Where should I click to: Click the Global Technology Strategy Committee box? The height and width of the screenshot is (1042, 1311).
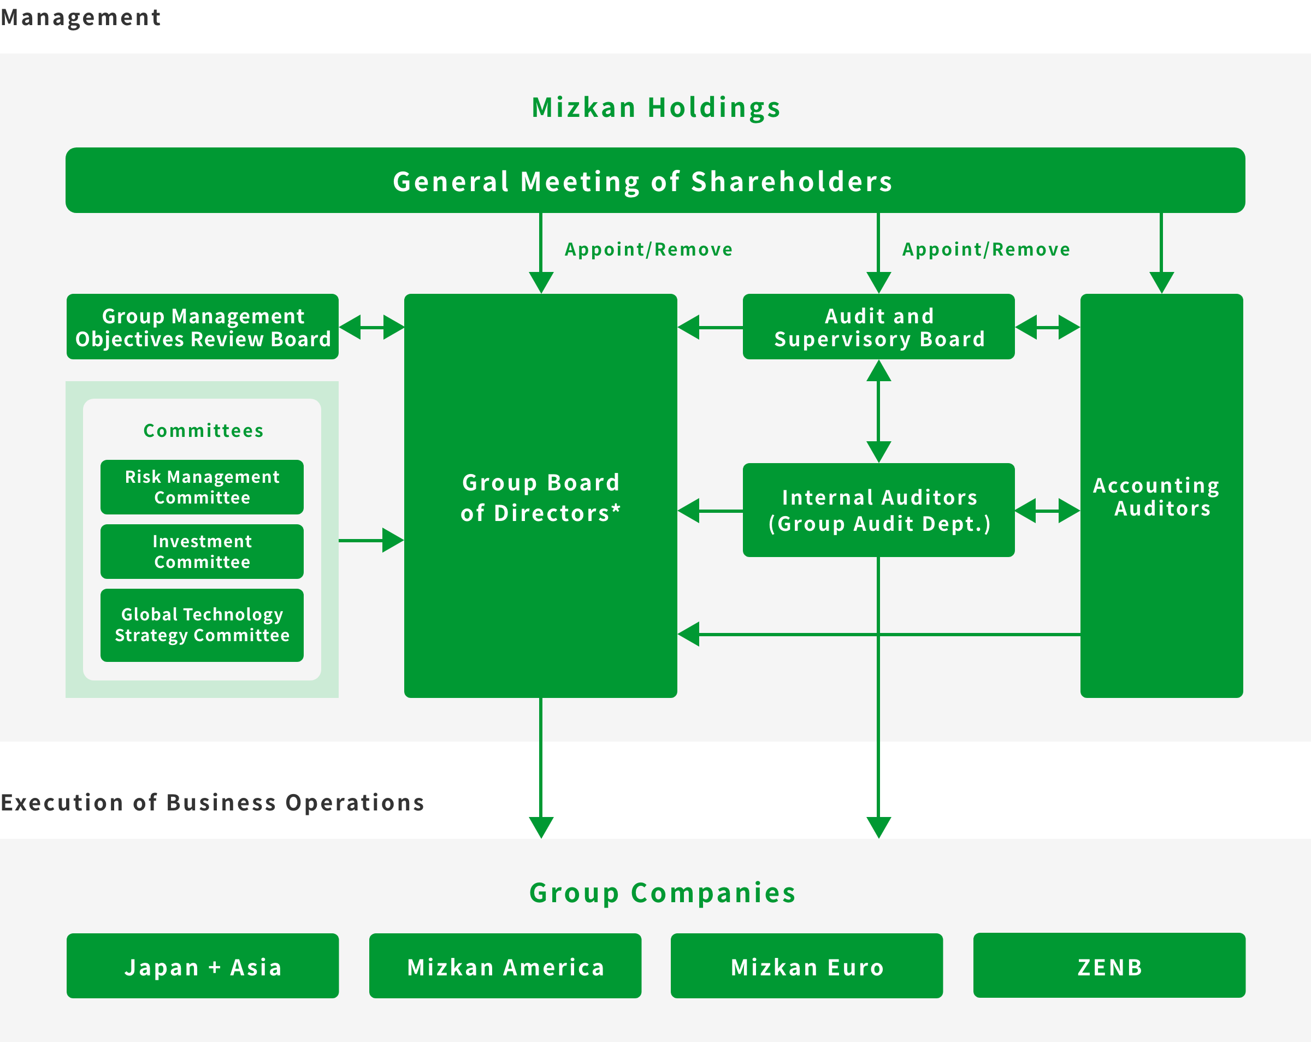202,625
